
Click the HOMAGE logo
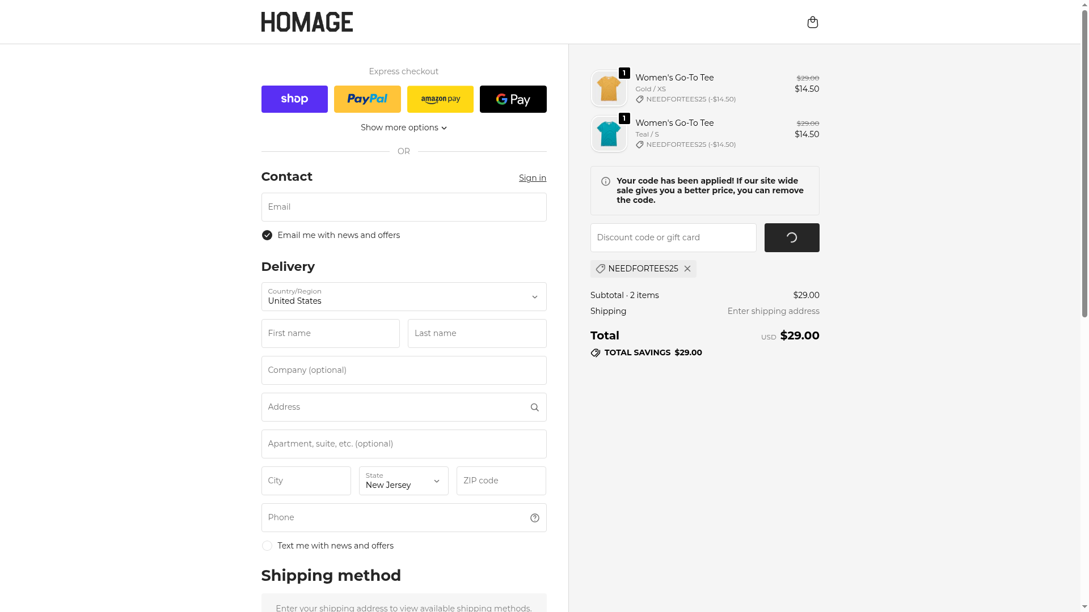(x=307, y=22)
